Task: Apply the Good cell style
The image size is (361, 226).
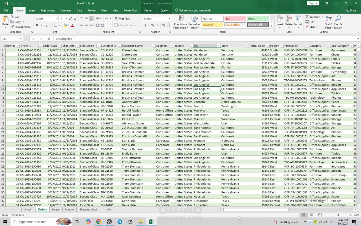Action: pyautogui.click(x=258, y=19)
